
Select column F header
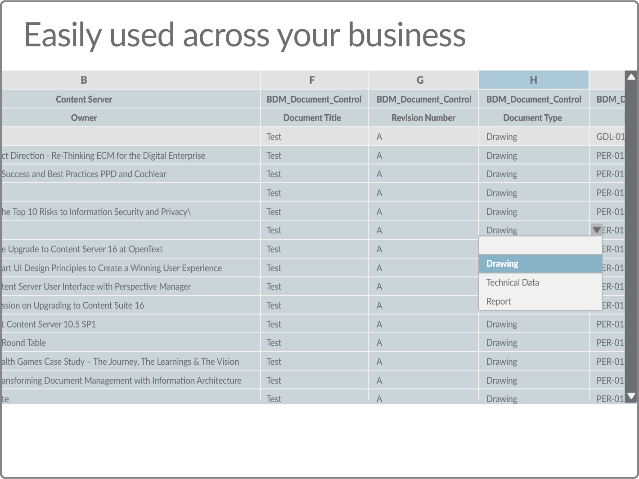click(312, 80)
